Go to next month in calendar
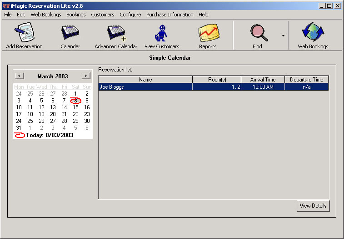Screen dimensions: 344x239 86,76
